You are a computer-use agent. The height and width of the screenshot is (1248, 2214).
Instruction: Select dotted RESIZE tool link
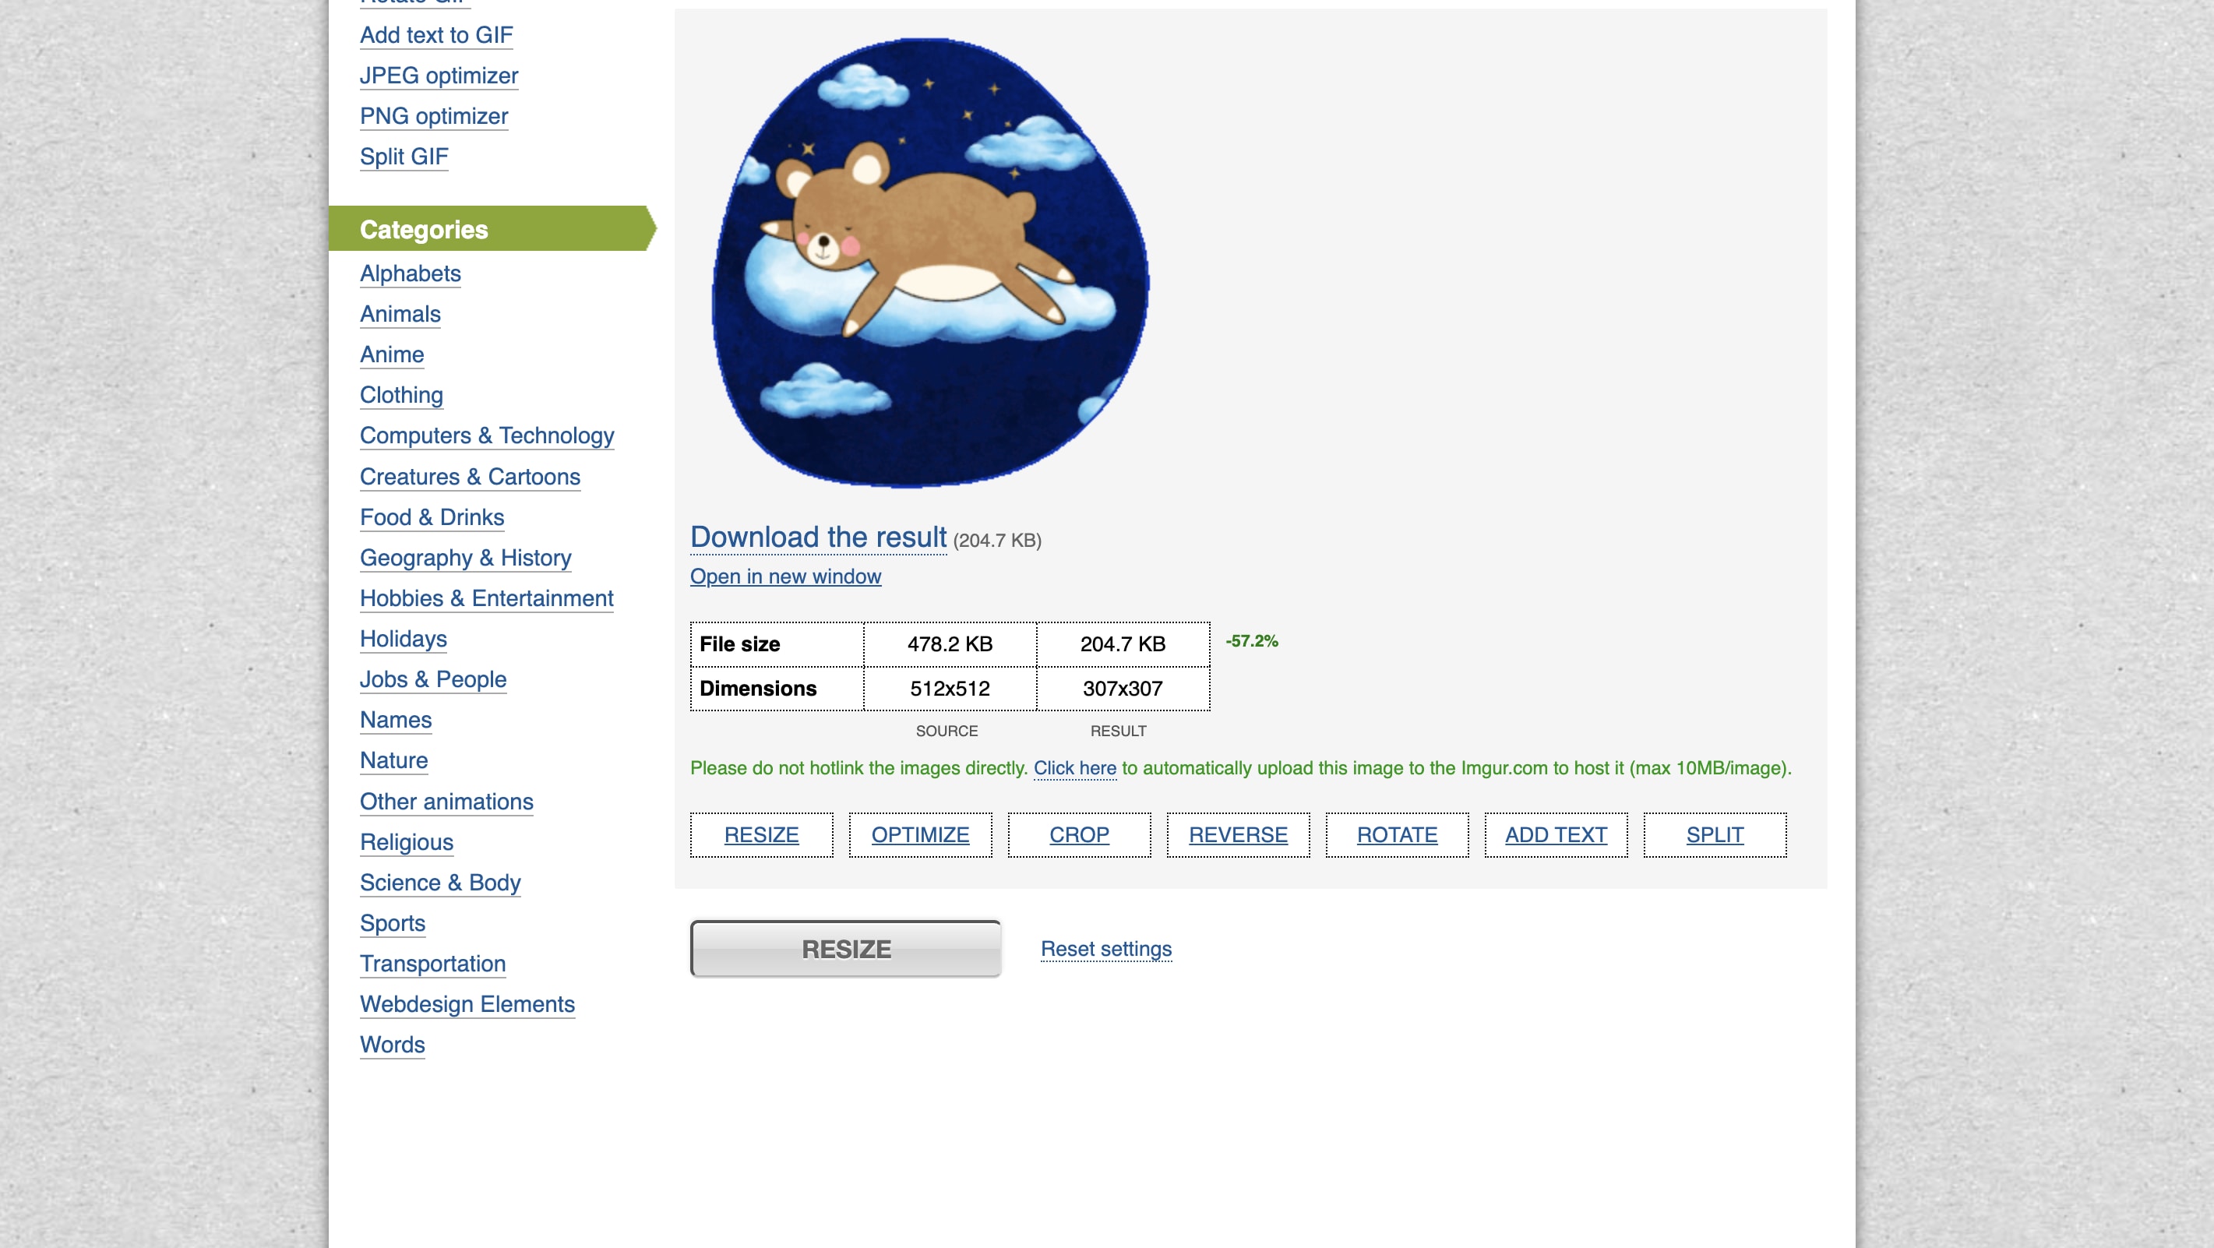[x=760, y=834]
